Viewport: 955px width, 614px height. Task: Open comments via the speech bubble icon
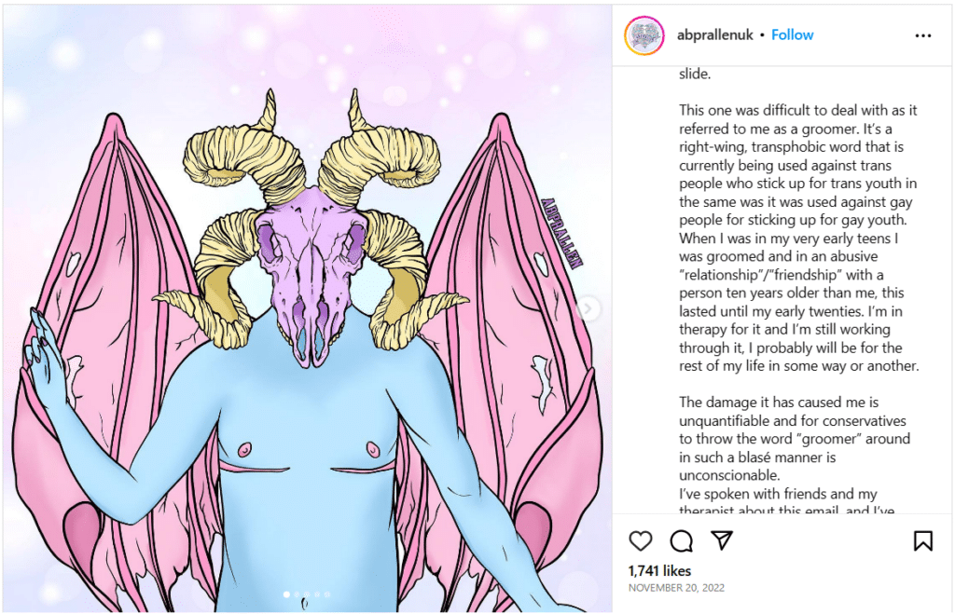pos(681,540)
